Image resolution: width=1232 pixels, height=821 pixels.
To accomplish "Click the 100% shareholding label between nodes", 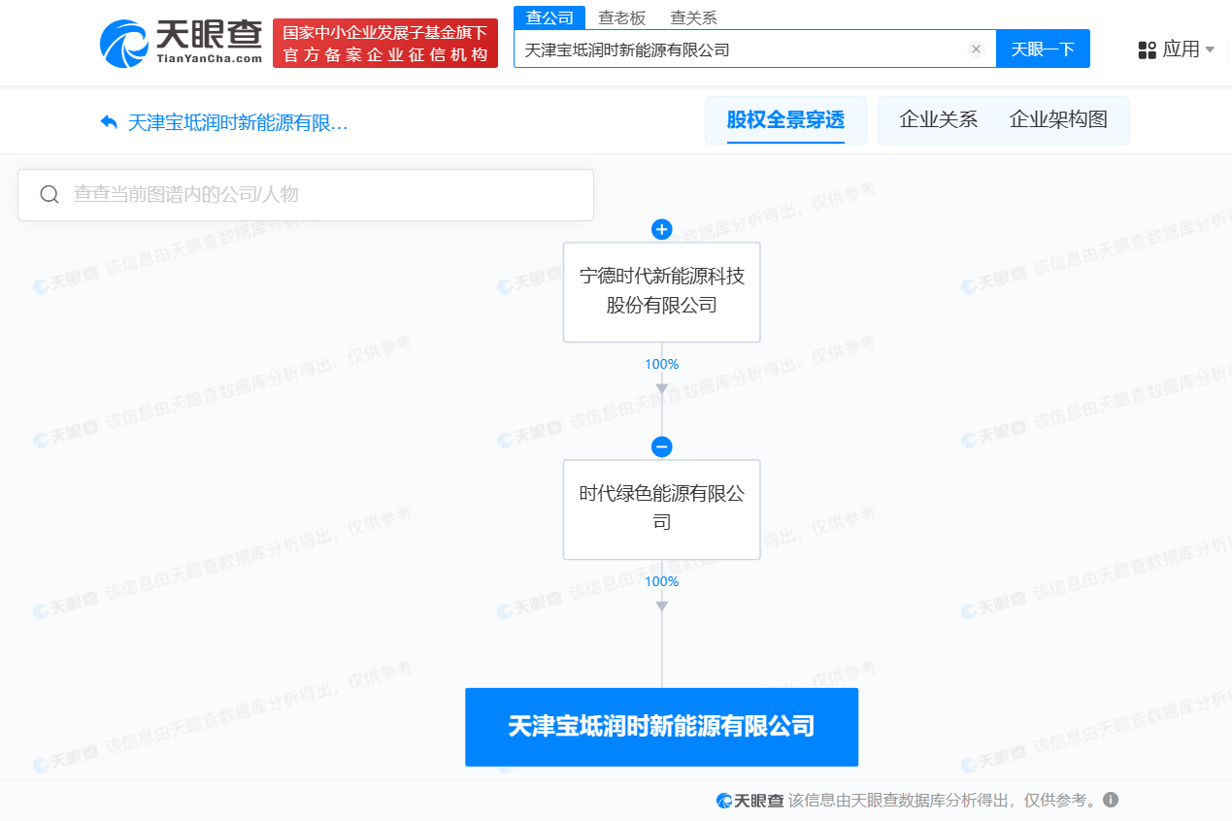I will pyautogui.click(x=661, y=364).
